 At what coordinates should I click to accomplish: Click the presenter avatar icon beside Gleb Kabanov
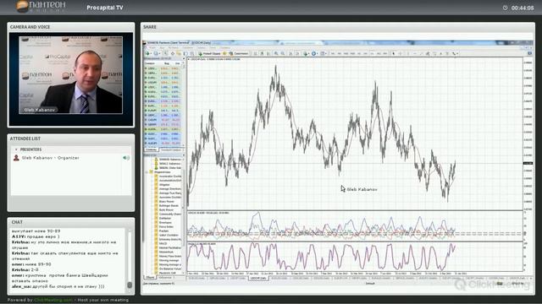click(16, 158)
